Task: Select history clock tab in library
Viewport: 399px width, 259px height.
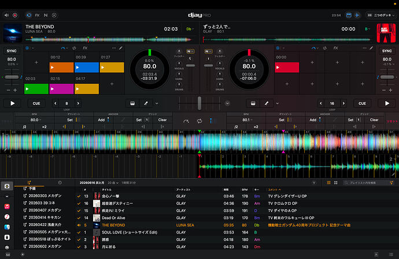Action: pos(60,183)
